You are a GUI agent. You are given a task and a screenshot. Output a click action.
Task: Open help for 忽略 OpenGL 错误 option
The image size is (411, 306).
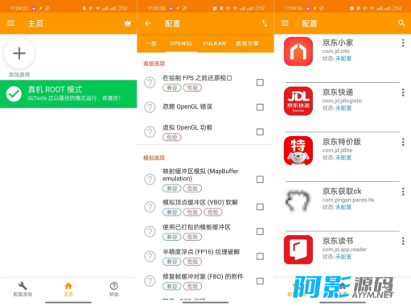point(150,107)
